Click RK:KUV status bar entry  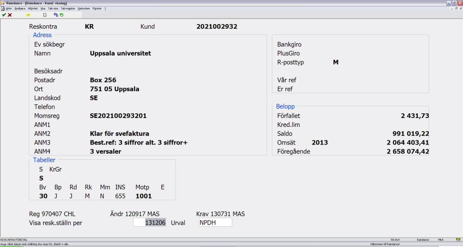[395, 240]
